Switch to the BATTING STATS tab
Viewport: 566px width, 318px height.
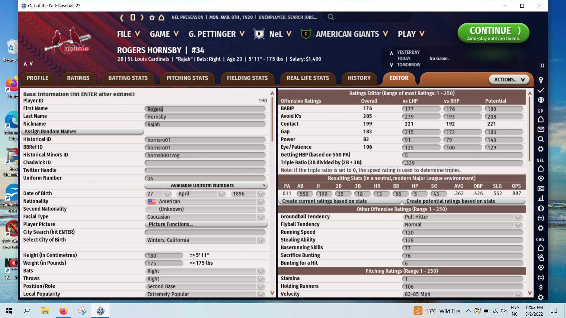128,78
